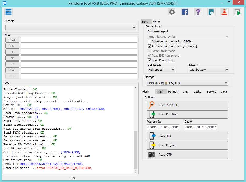Image resolution: width=246 pixels, height=182 pixels.
Task: Click the SCAT file button
Action: 12,40
